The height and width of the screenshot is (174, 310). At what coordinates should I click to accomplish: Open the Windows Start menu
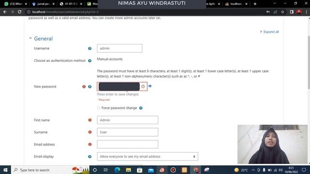(5, 170)
